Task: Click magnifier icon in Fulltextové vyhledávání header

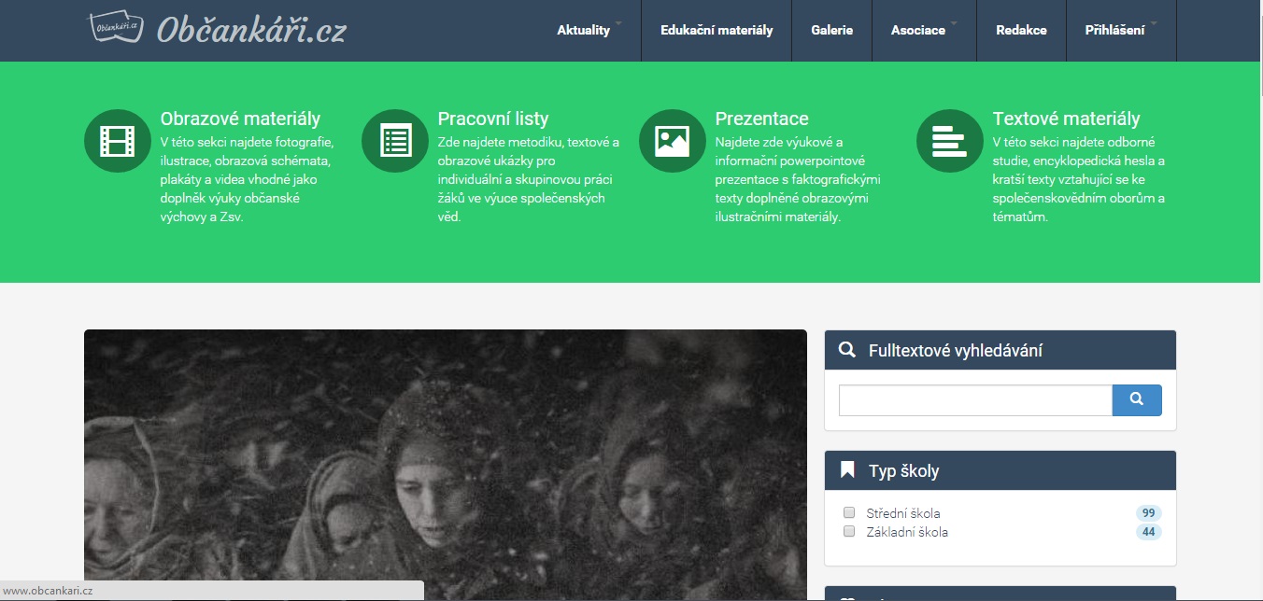Action: pos(847,350)
